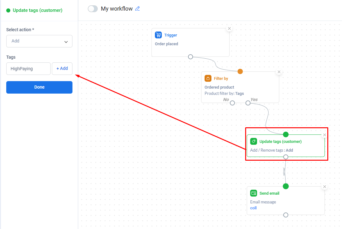This screenshot has width=342, height=229.
Task: Remove the Trigger node with its X
Action: pos(229,28)
